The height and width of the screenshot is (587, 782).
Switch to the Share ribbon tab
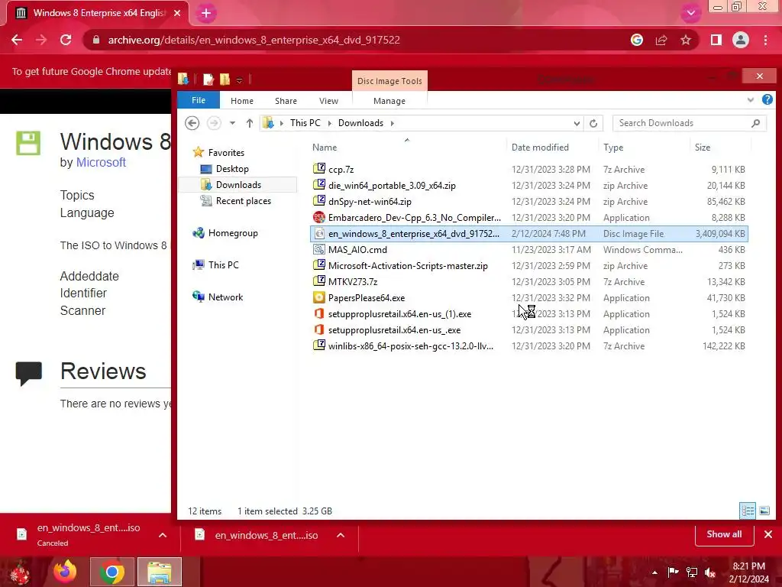pyautogui.click(x=286, y=101)
